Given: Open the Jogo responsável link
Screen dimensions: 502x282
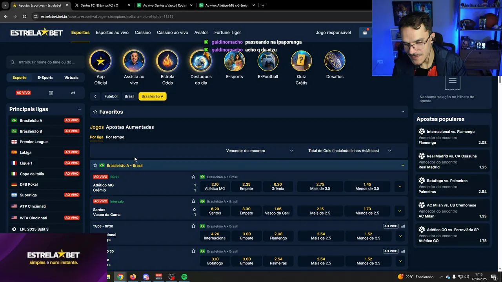Looking at the screenshot, I should (333, 33).
